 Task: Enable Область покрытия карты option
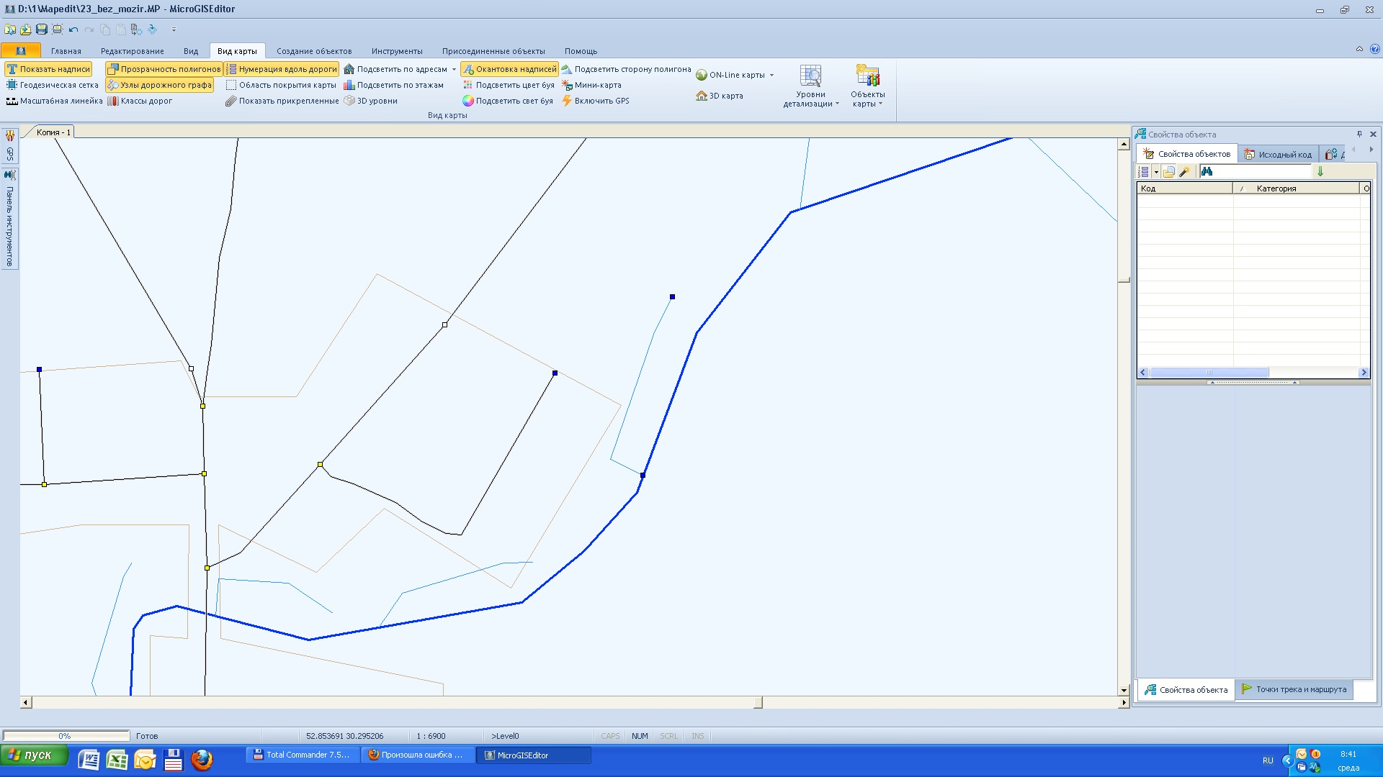(281, 85)
